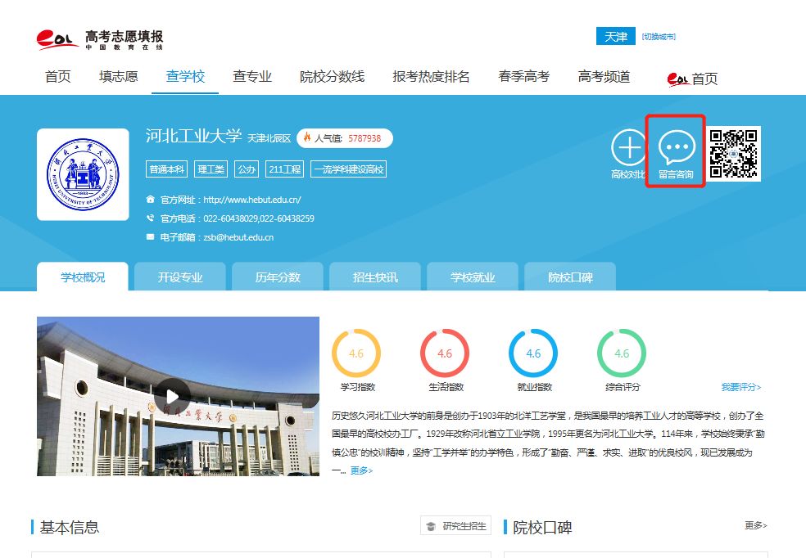
Task: Click the QR code image
Action: 733,154
